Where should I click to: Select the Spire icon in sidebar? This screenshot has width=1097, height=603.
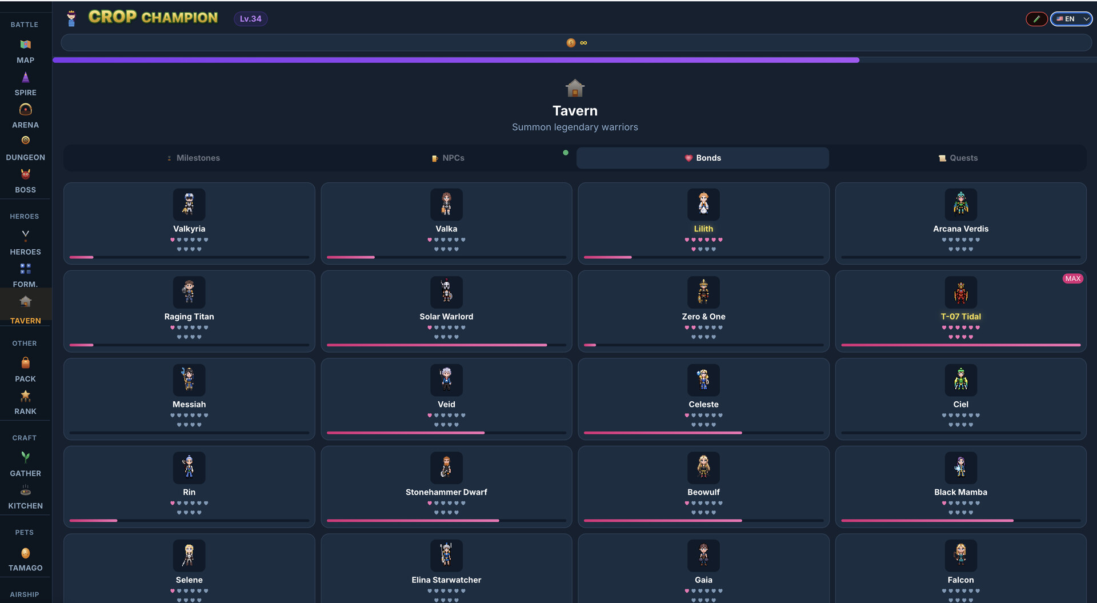(25, 83)
